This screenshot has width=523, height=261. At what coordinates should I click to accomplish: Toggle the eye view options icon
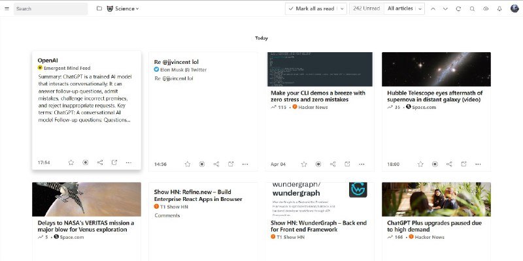pos(486,9)
